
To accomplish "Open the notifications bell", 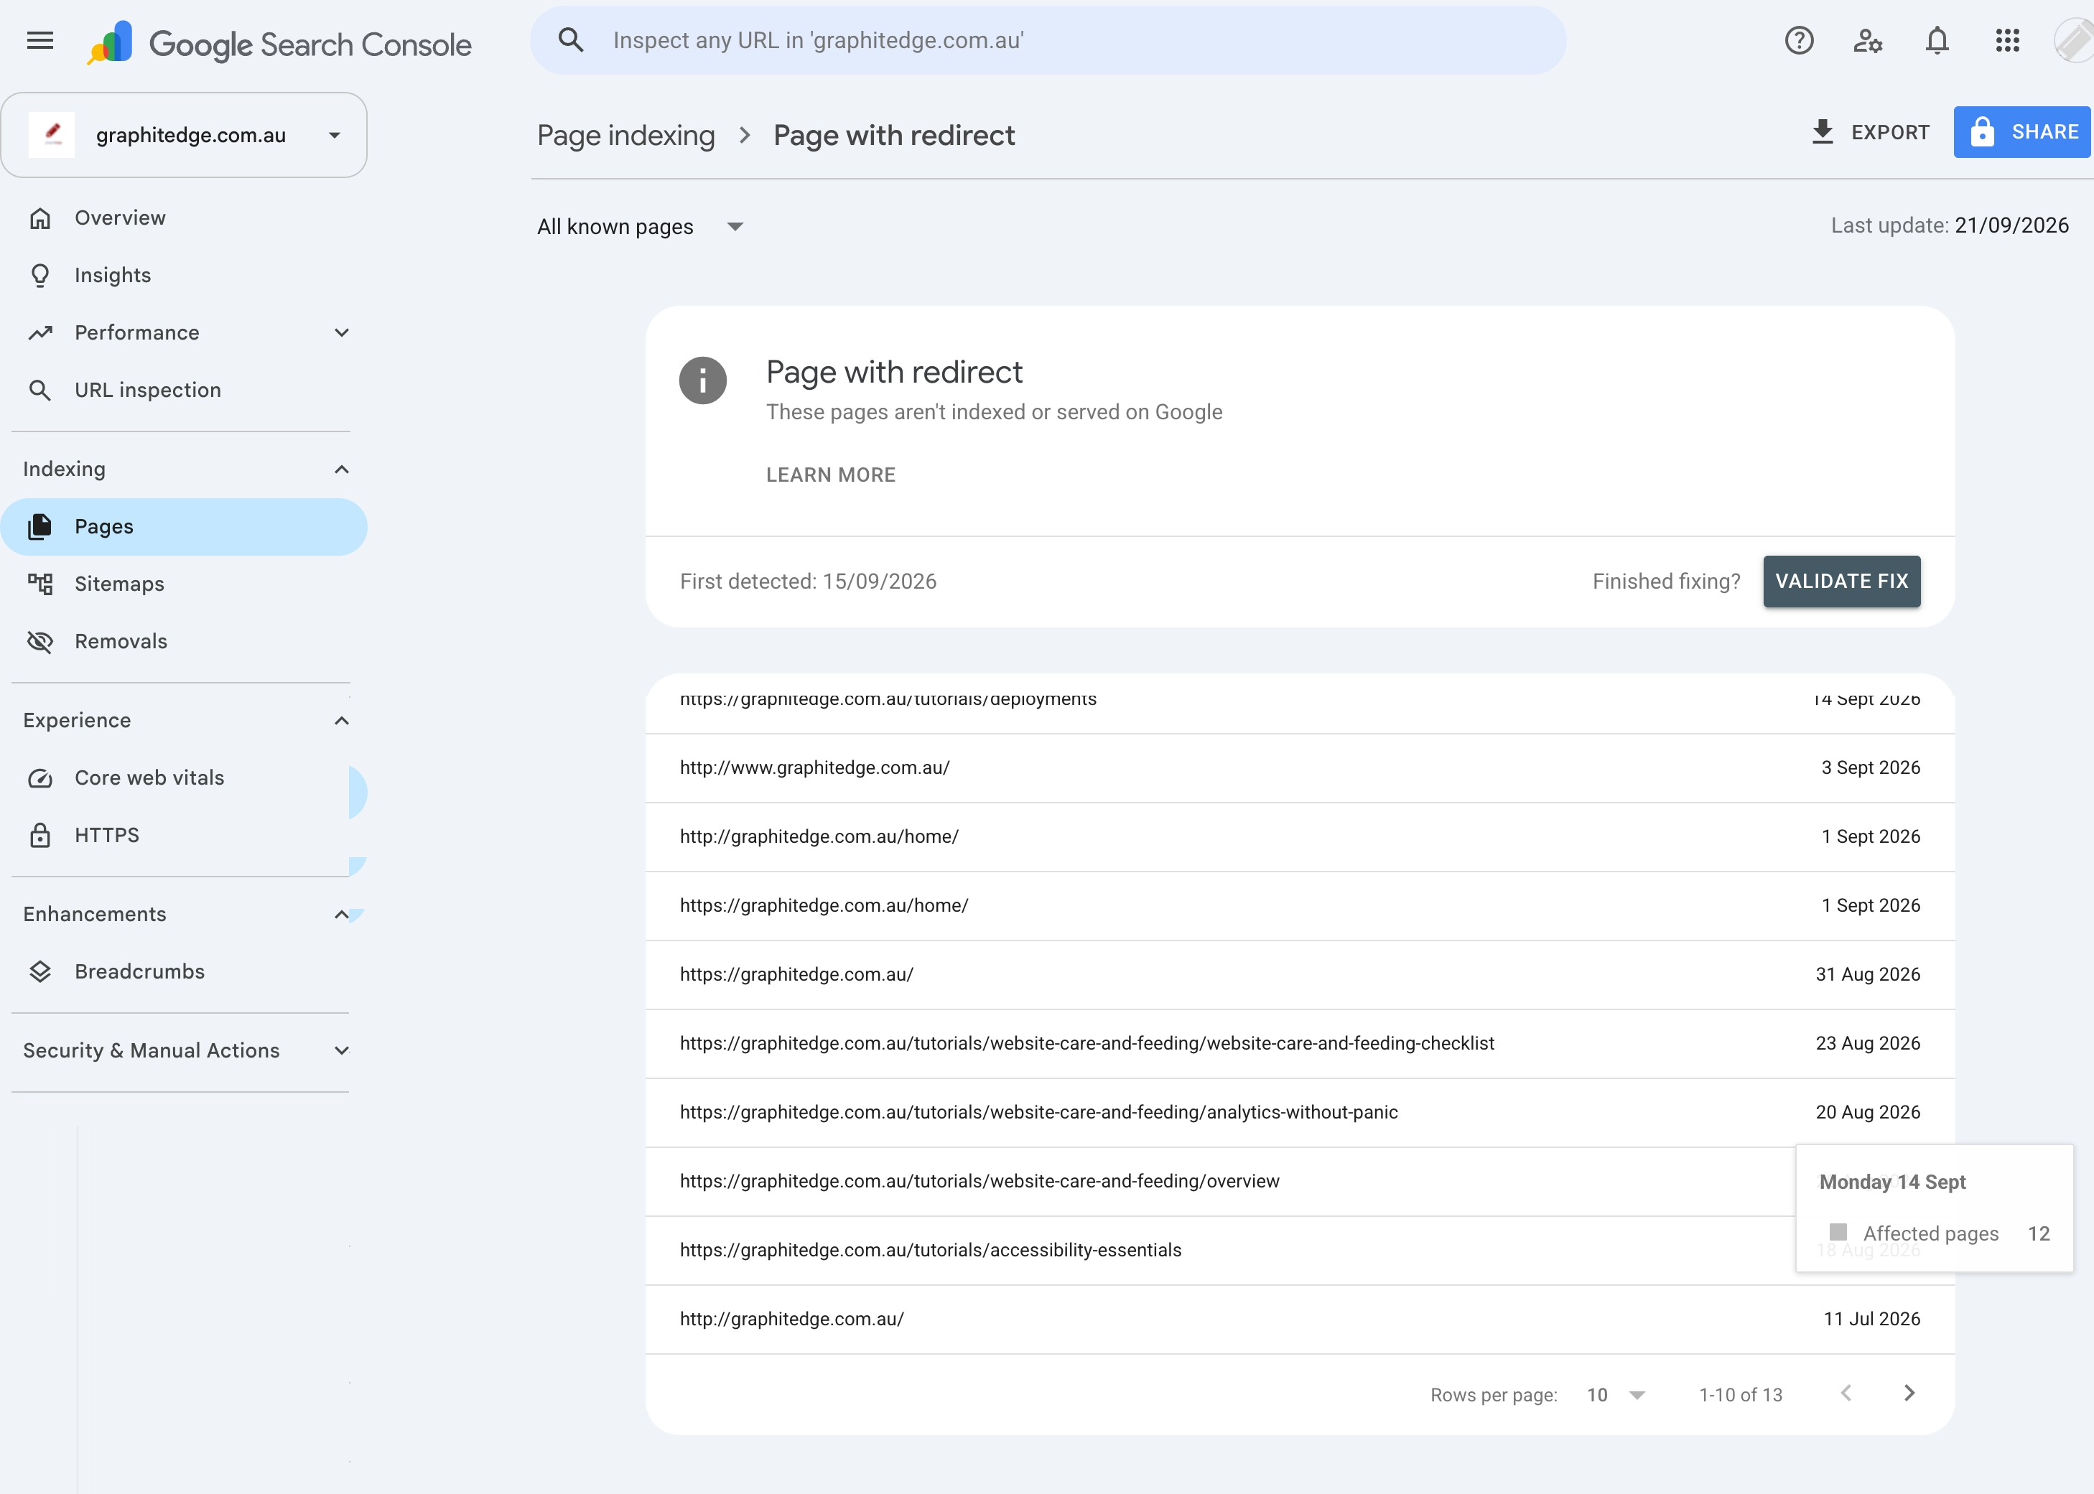I will (x=1937, y=40).
